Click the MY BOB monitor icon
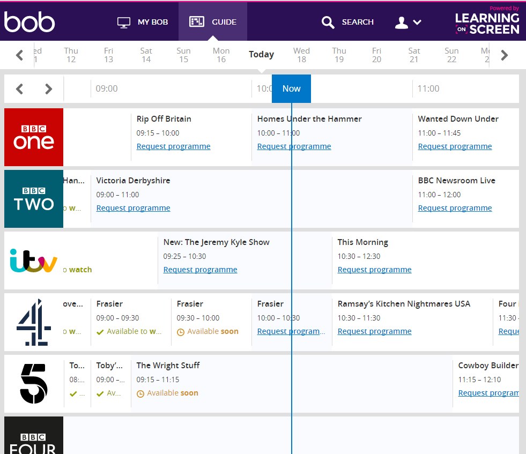Screen dimensions: 526x454 [124, 23]
